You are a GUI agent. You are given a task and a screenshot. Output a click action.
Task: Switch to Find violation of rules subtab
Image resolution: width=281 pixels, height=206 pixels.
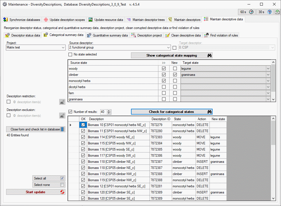[221, 35]
